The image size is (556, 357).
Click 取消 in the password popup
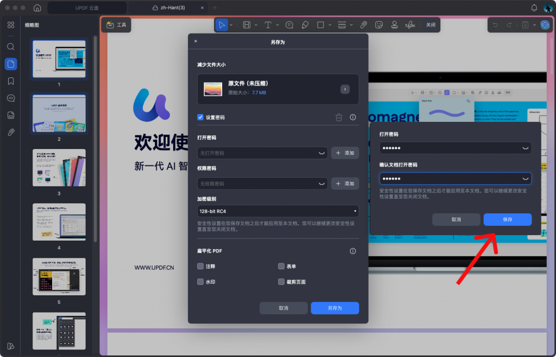tap(456, 219)
